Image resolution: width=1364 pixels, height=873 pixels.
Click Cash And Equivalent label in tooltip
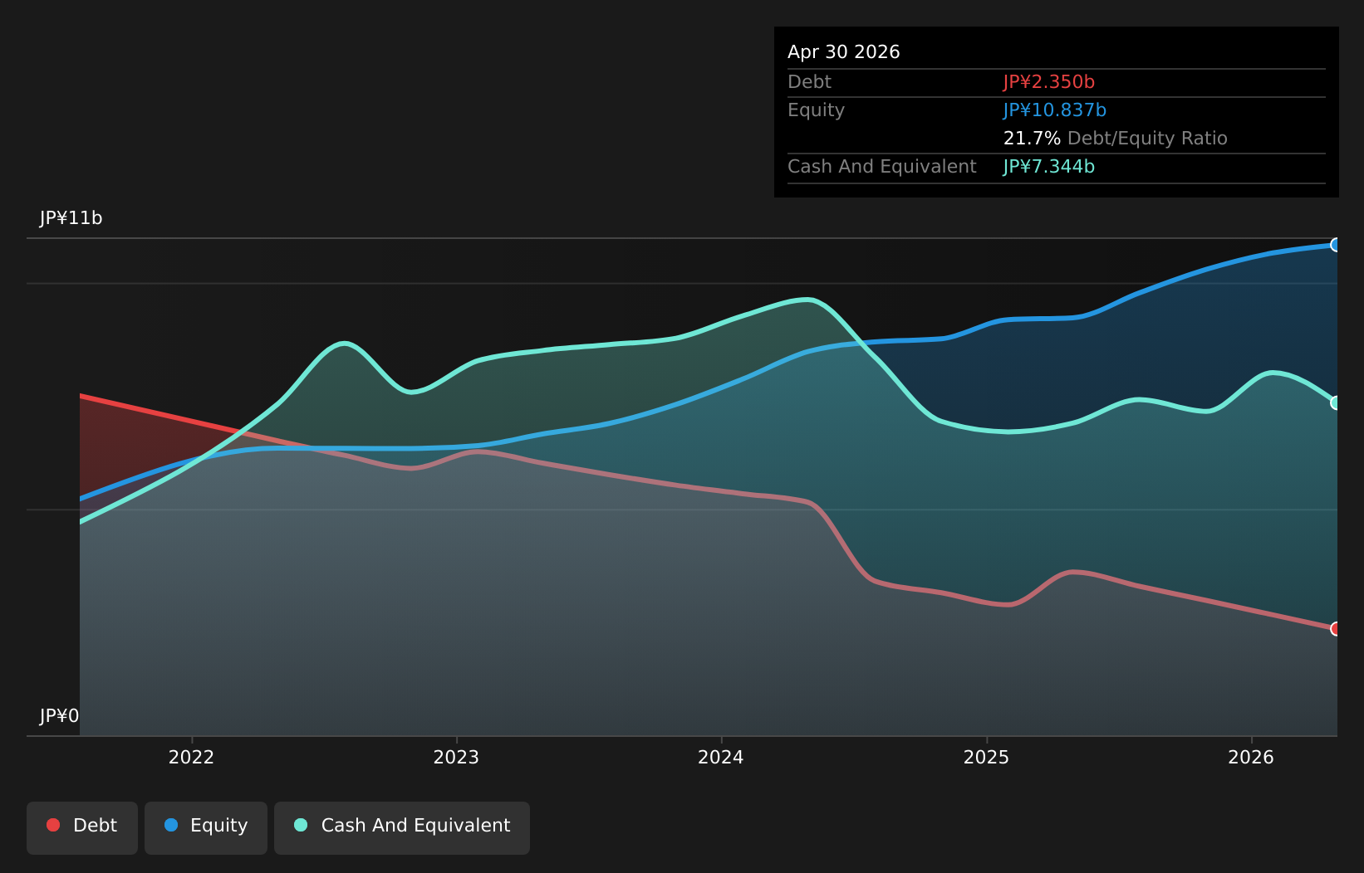(x=882, y=167)
